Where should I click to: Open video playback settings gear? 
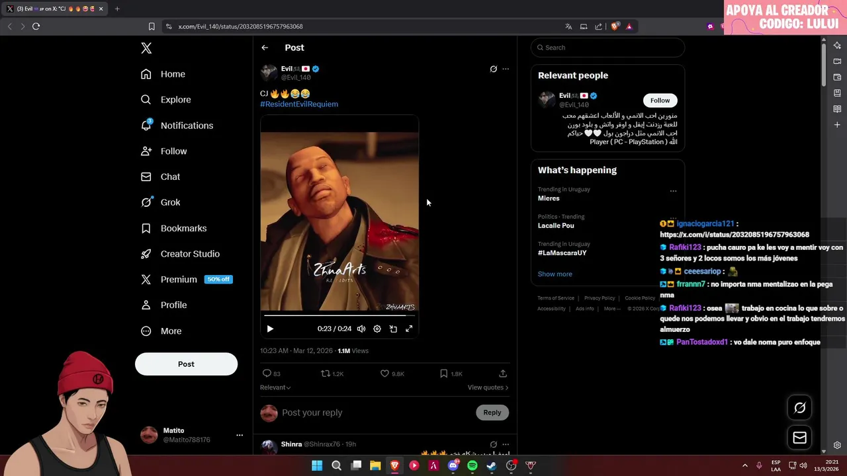pos(377,329)
